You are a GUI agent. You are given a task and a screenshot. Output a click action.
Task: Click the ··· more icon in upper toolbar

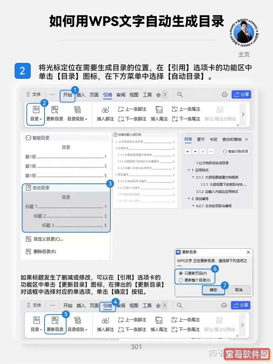(x=52, y=95)
